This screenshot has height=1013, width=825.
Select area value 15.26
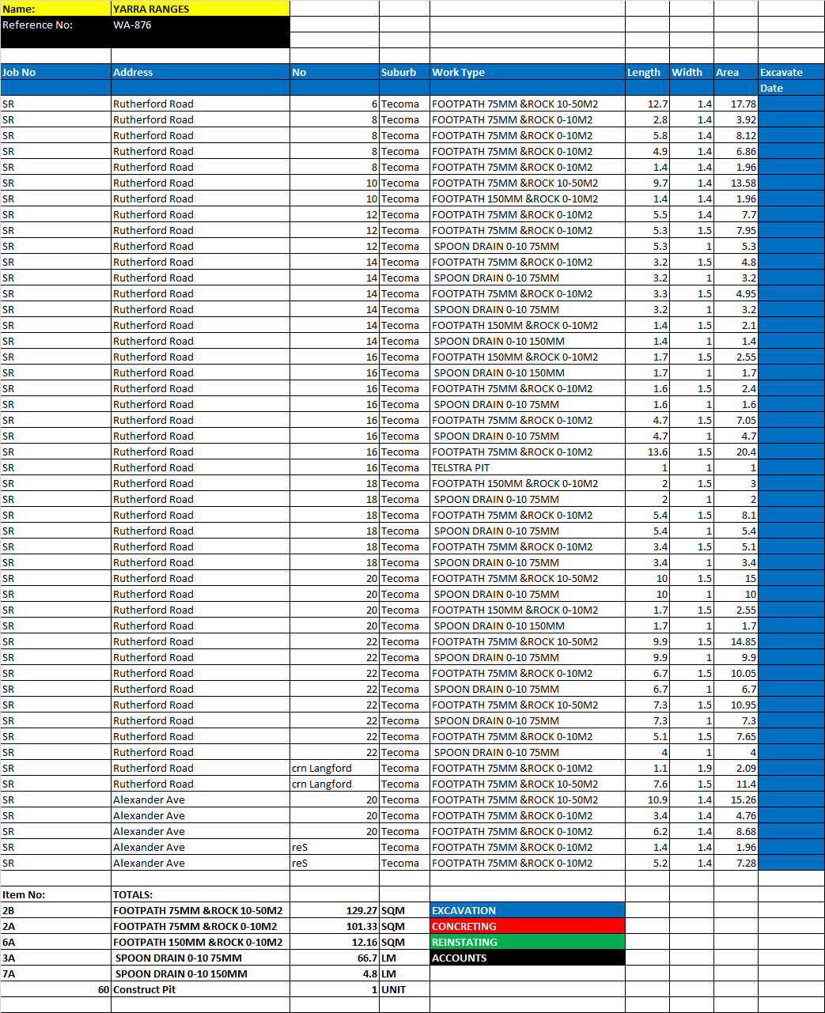(736, 799)
